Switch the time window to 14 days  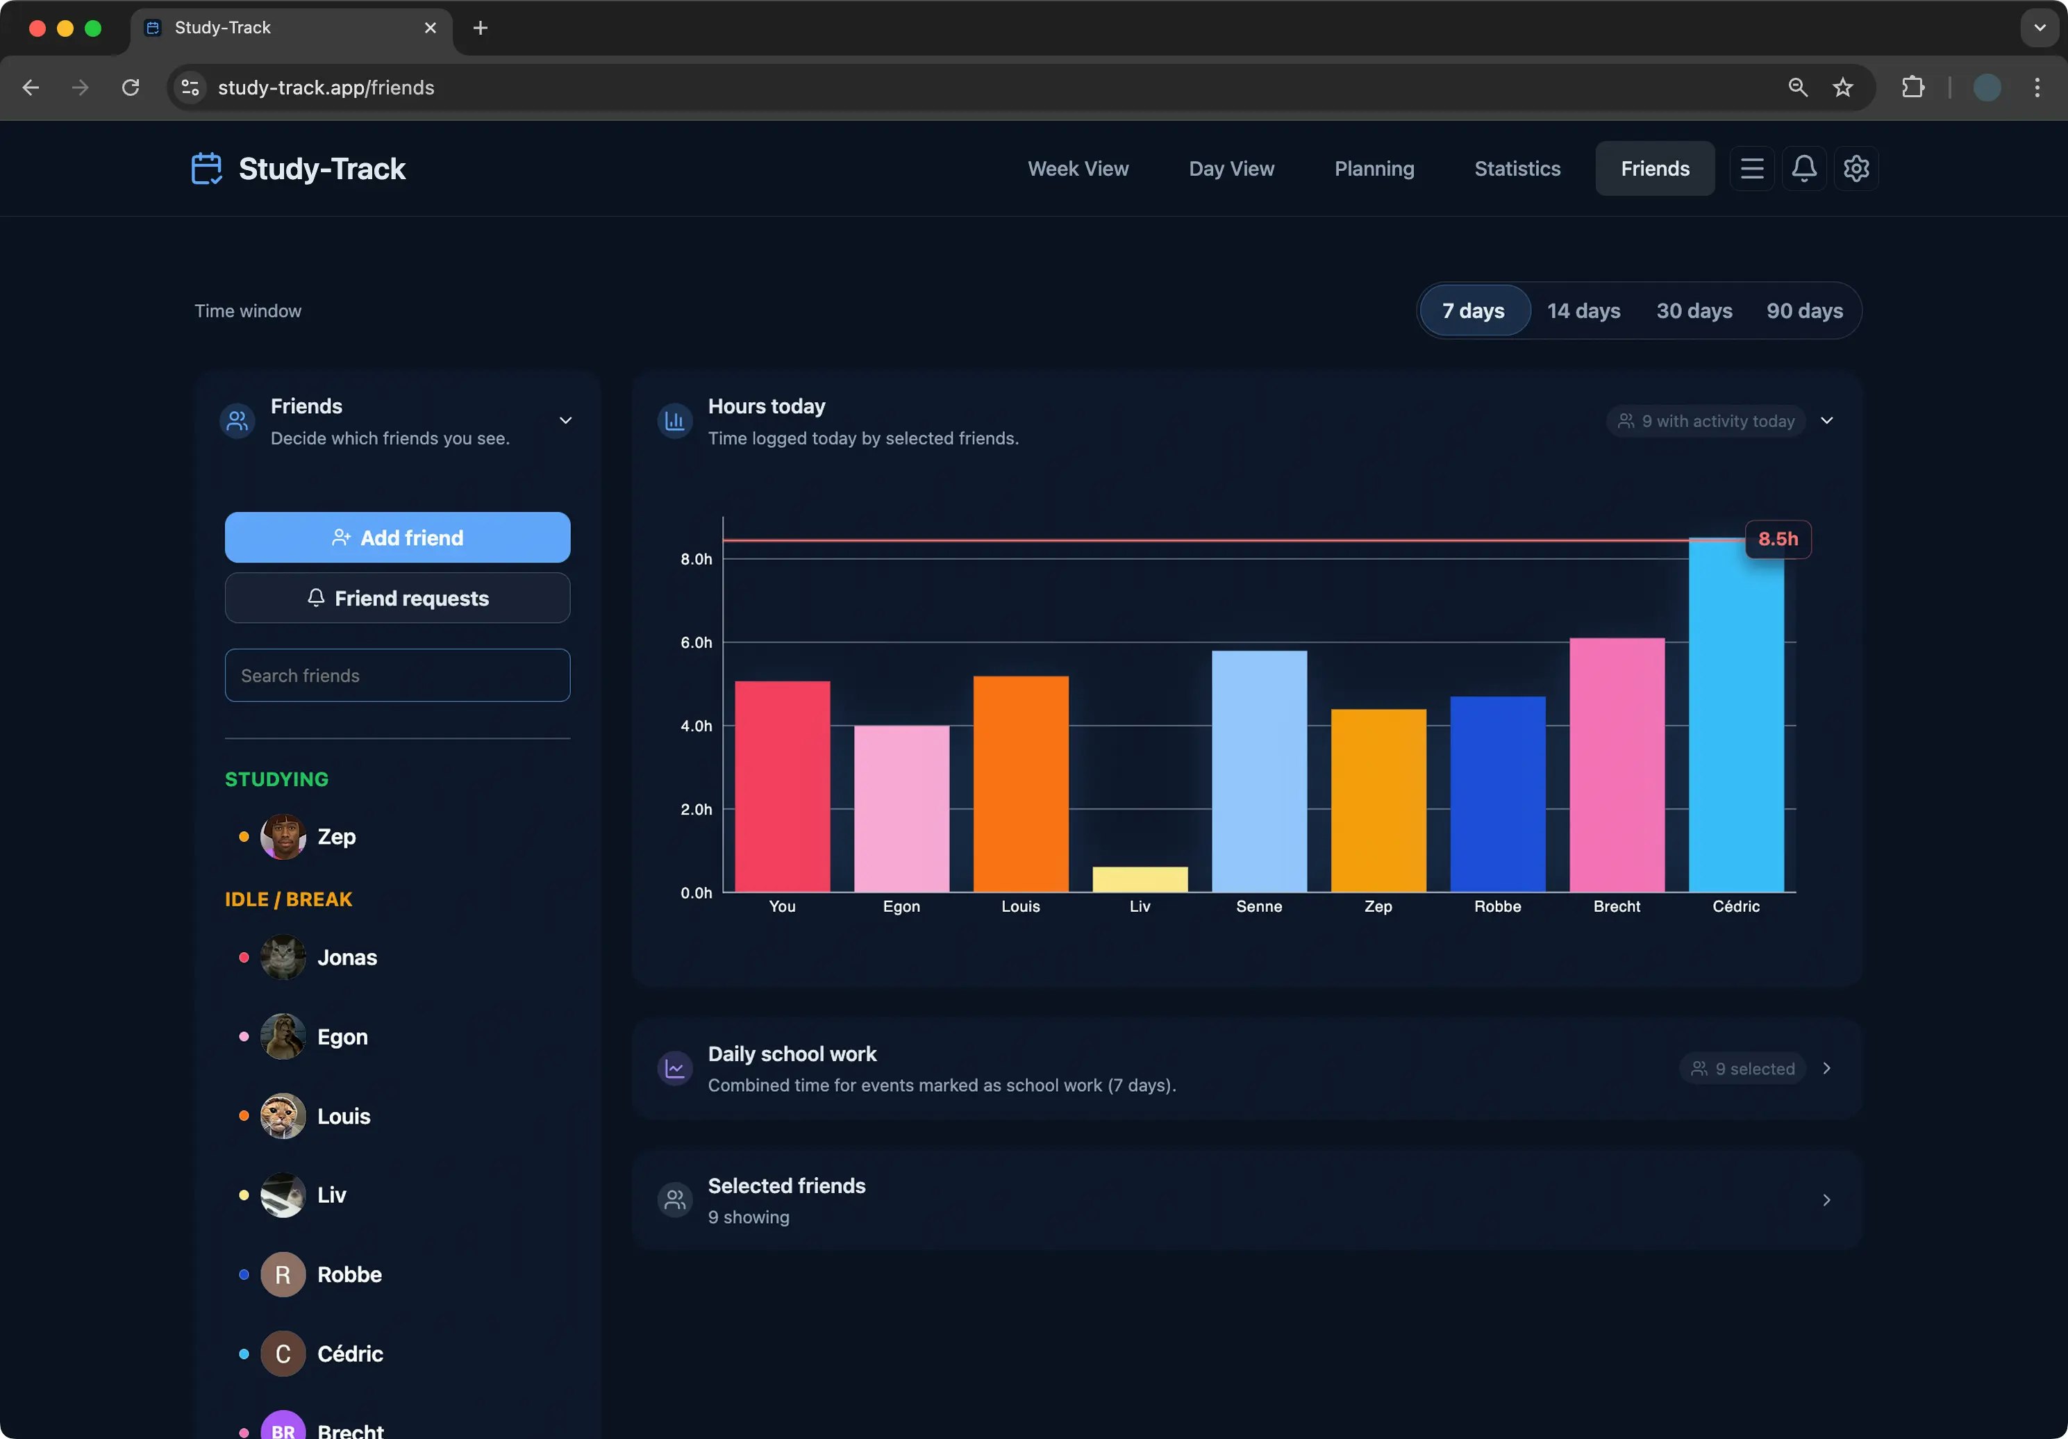(x=1583, y=311)
